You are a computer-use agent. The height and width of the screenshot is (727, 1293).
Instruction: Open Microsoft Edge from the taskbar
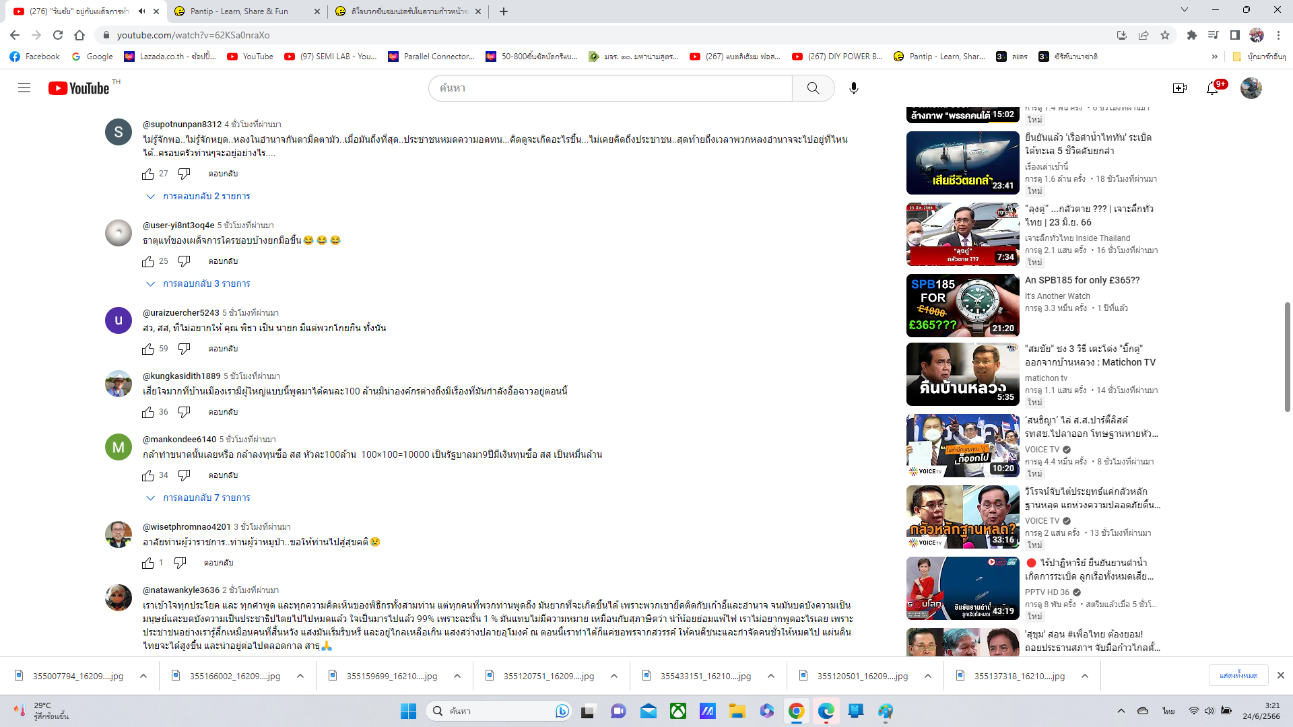click(826, 711)
